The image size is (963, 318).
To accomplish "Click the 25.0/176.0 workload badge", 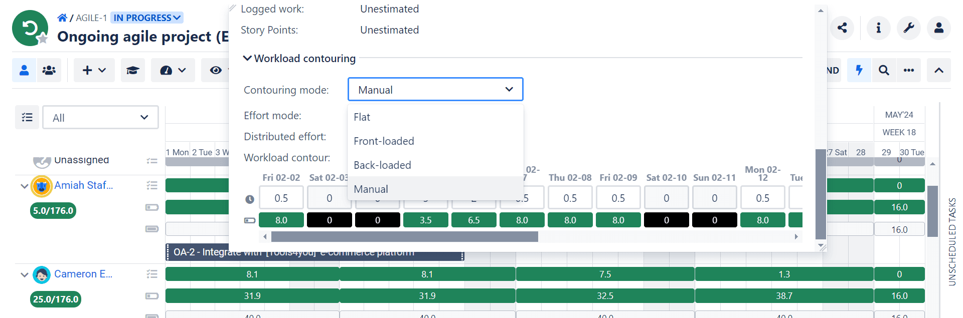I will [56, 299].
